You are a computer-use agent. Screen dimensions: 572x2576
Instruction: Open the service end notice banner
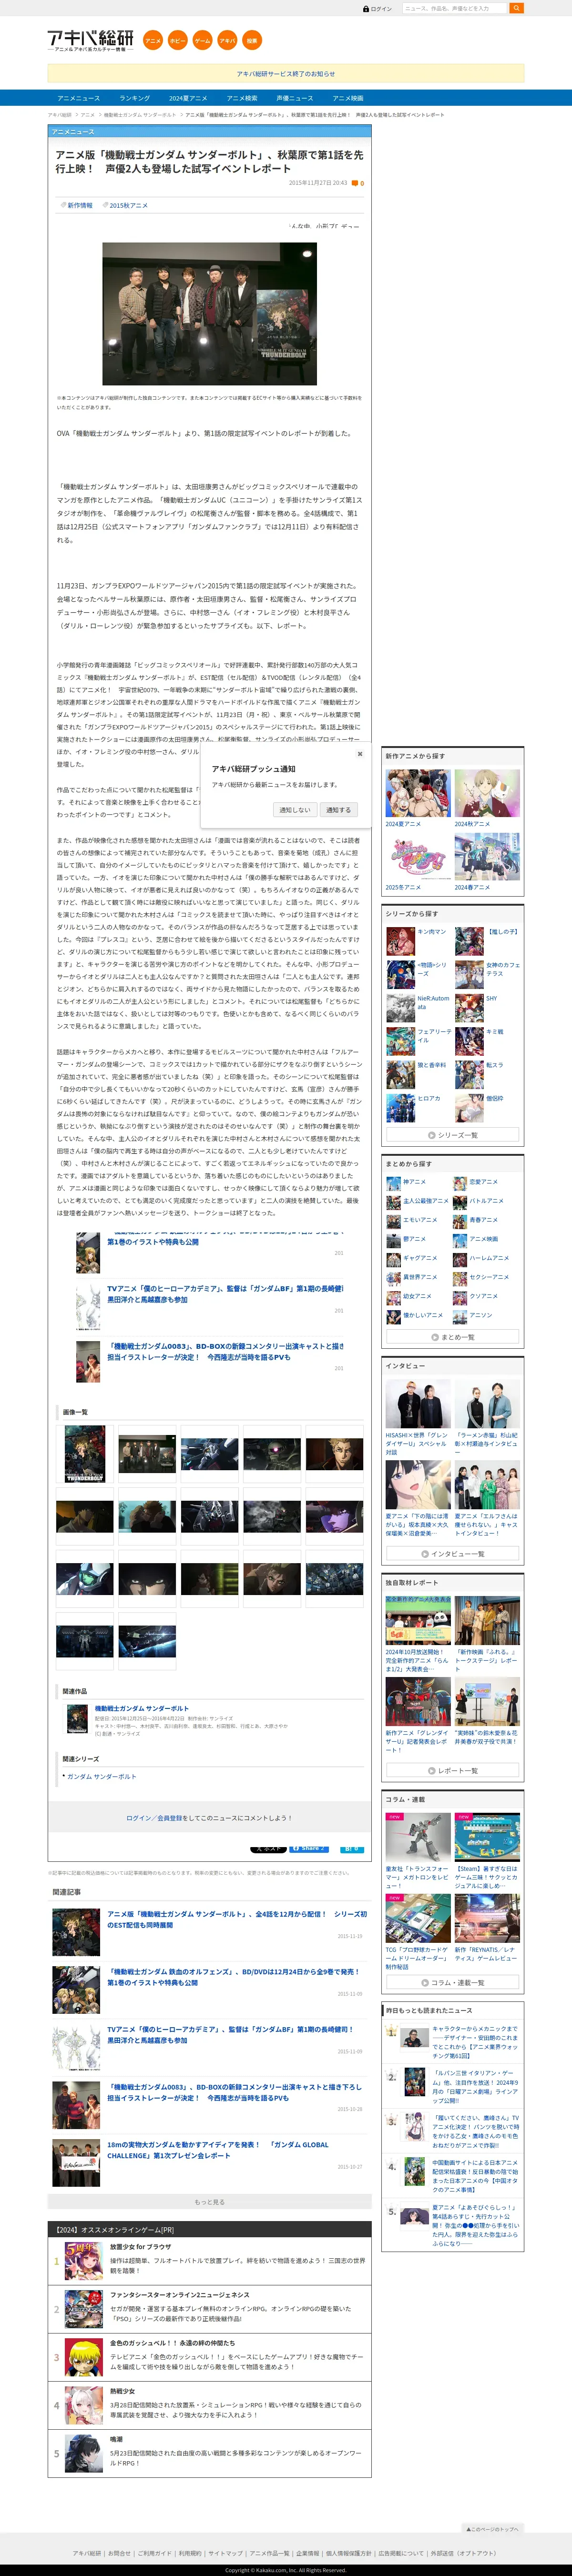[x=286, y=74]
